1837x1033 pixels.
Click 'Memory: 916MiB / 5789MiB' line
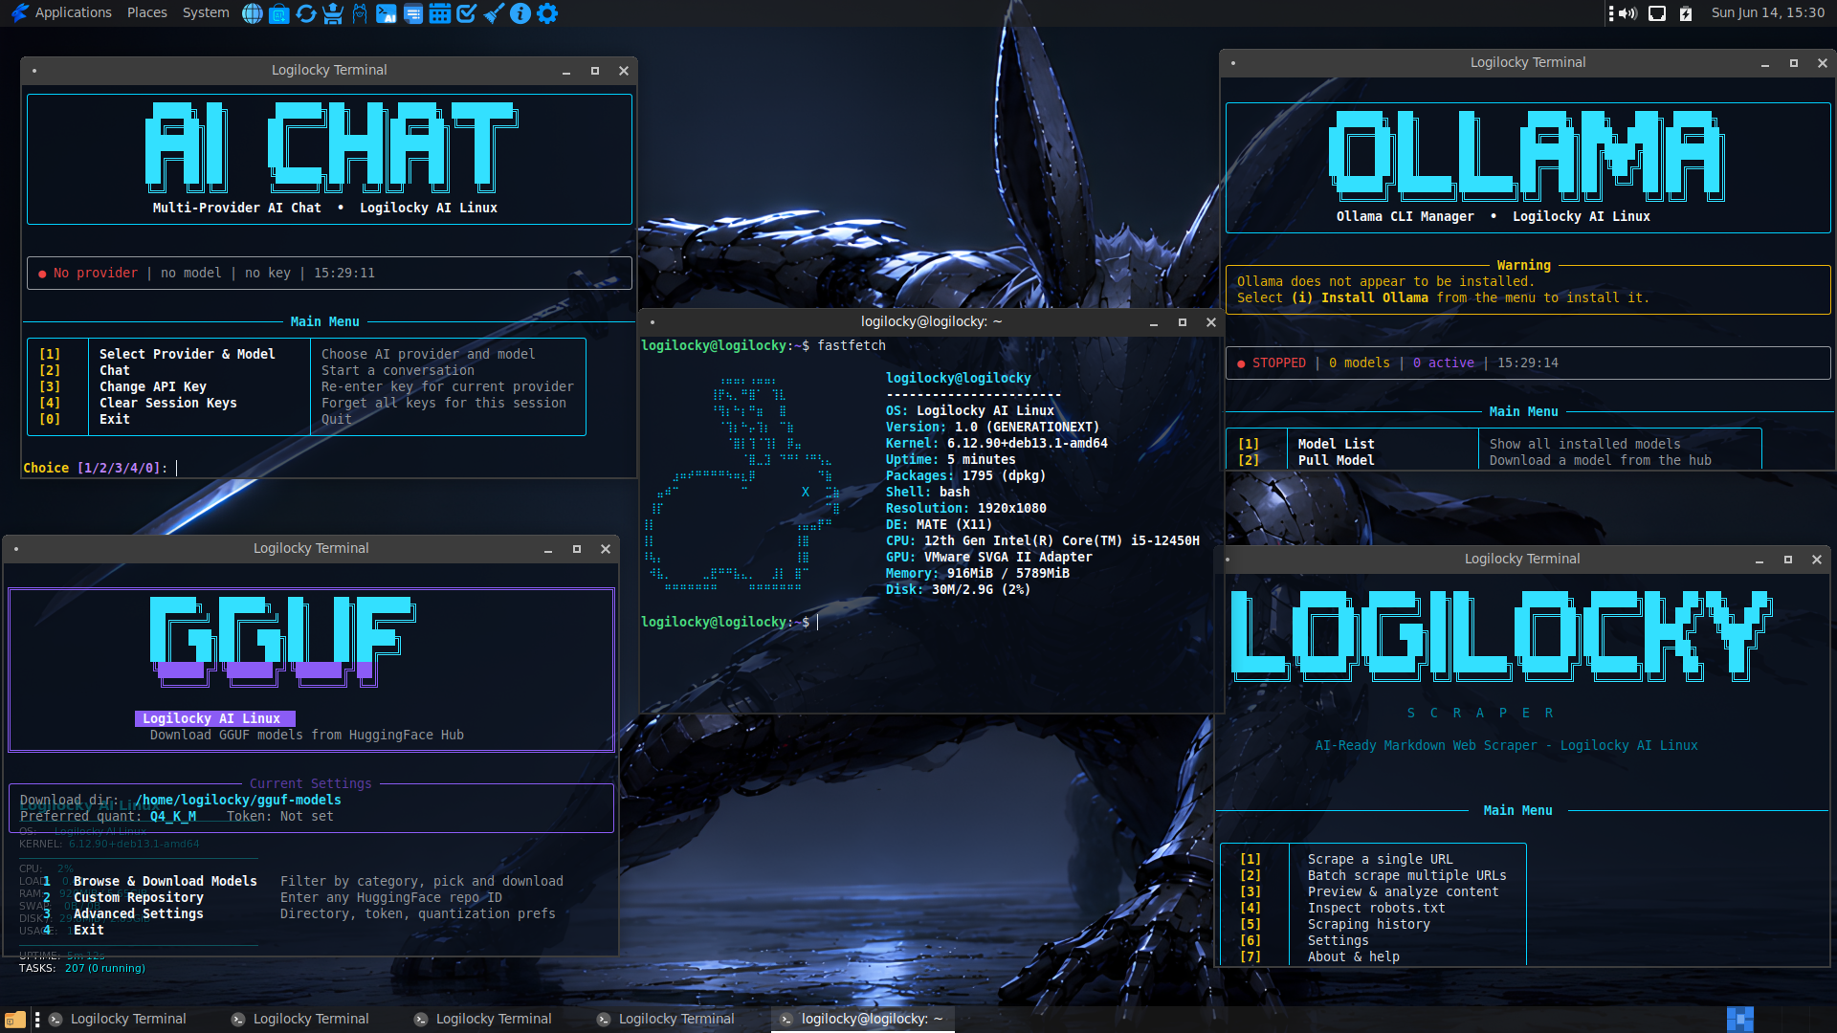(x=978, y=574)
